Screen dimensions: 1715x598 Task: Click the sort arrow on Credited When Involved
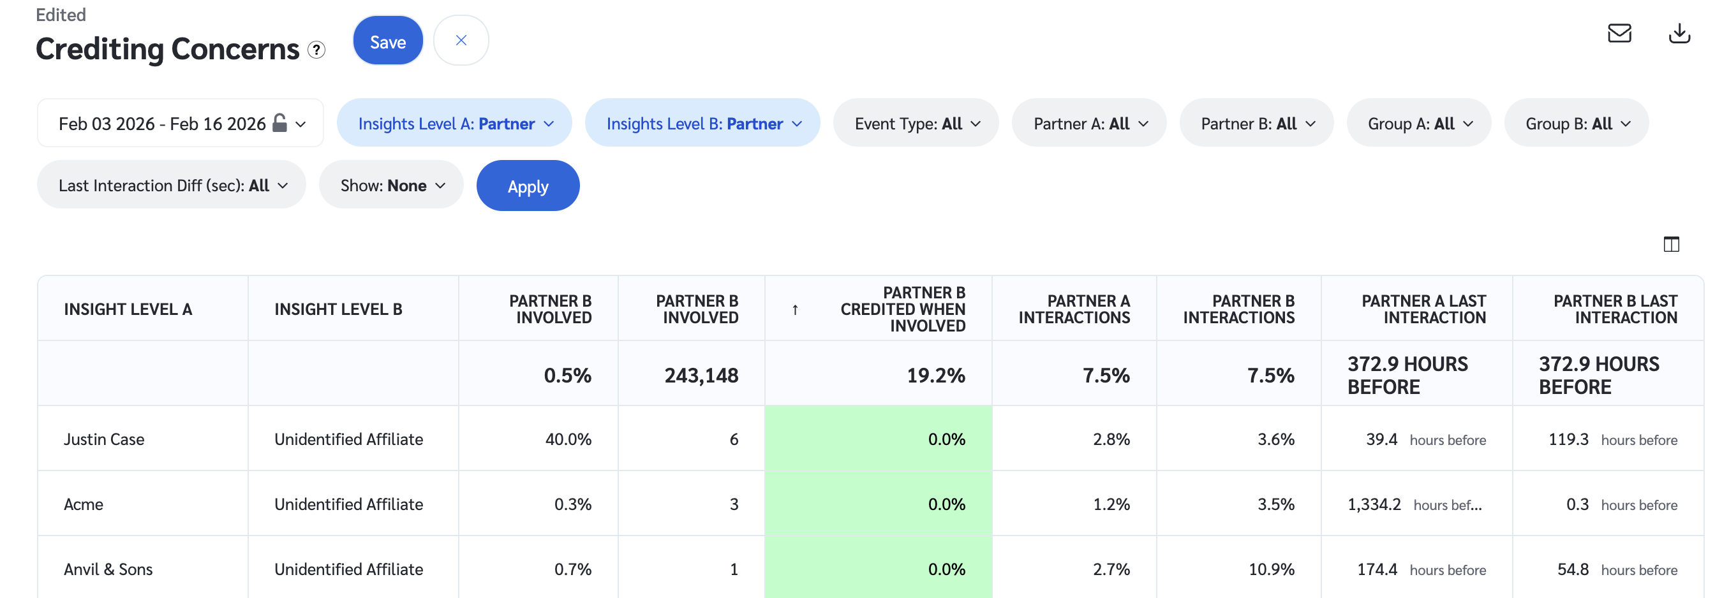pos(794,309)
